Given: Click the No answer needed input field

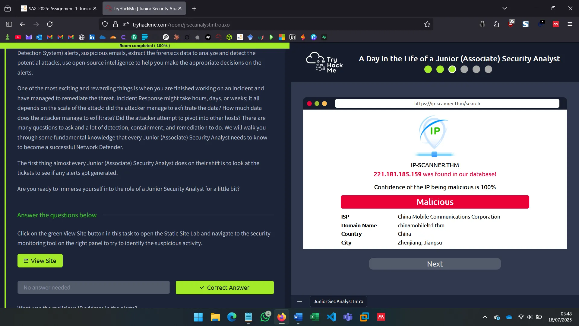Looking at the screenshot, I should [x=93, y=287].
